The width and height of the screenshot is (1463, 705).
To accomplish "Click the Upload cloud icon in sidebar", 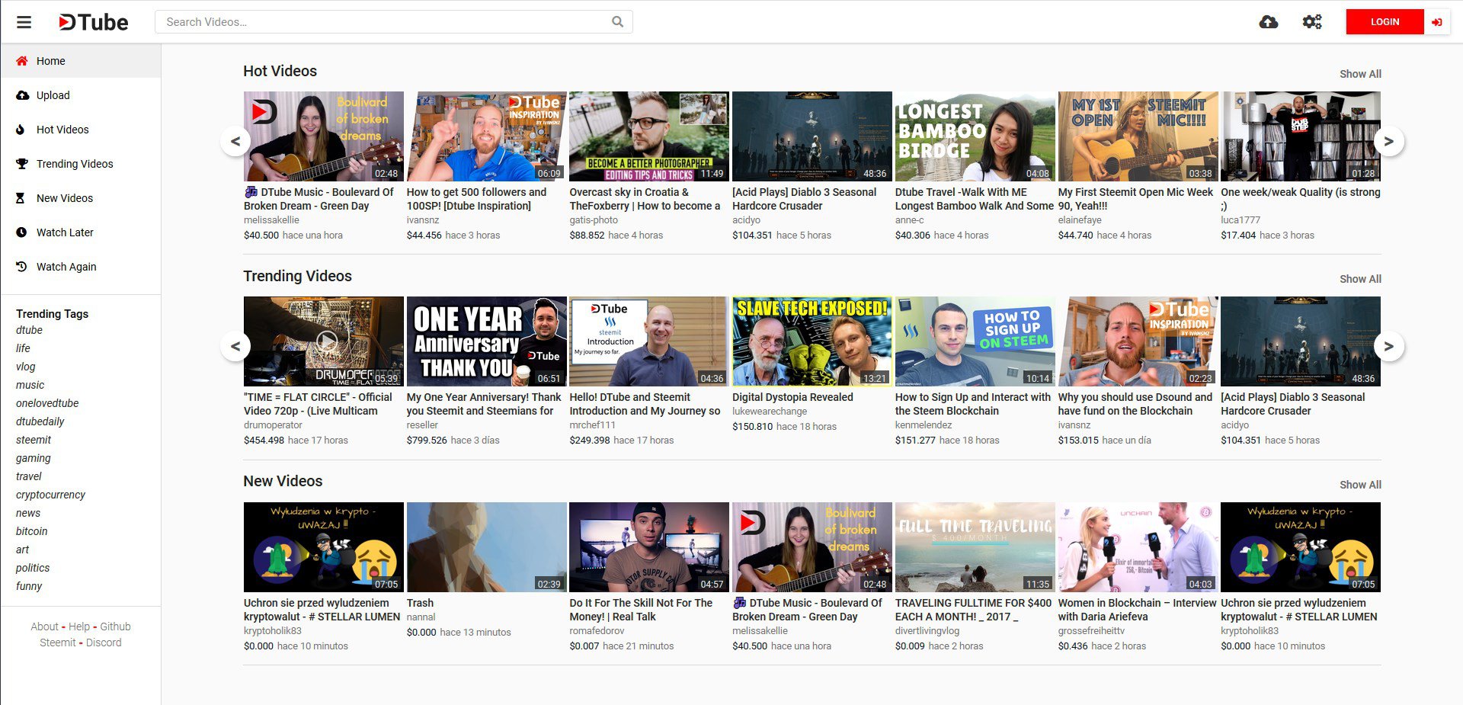I will tap(21, 95).
